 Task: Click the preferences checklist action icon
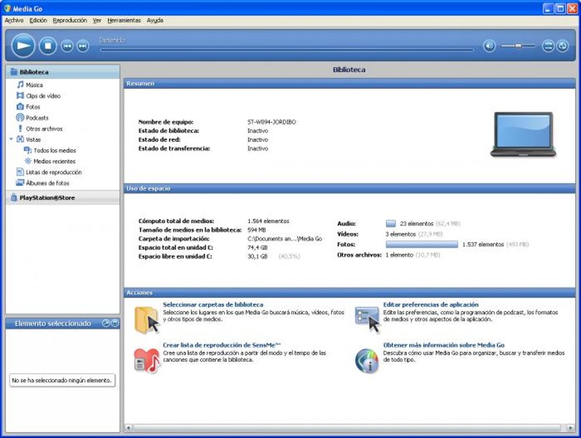point(367,320)
